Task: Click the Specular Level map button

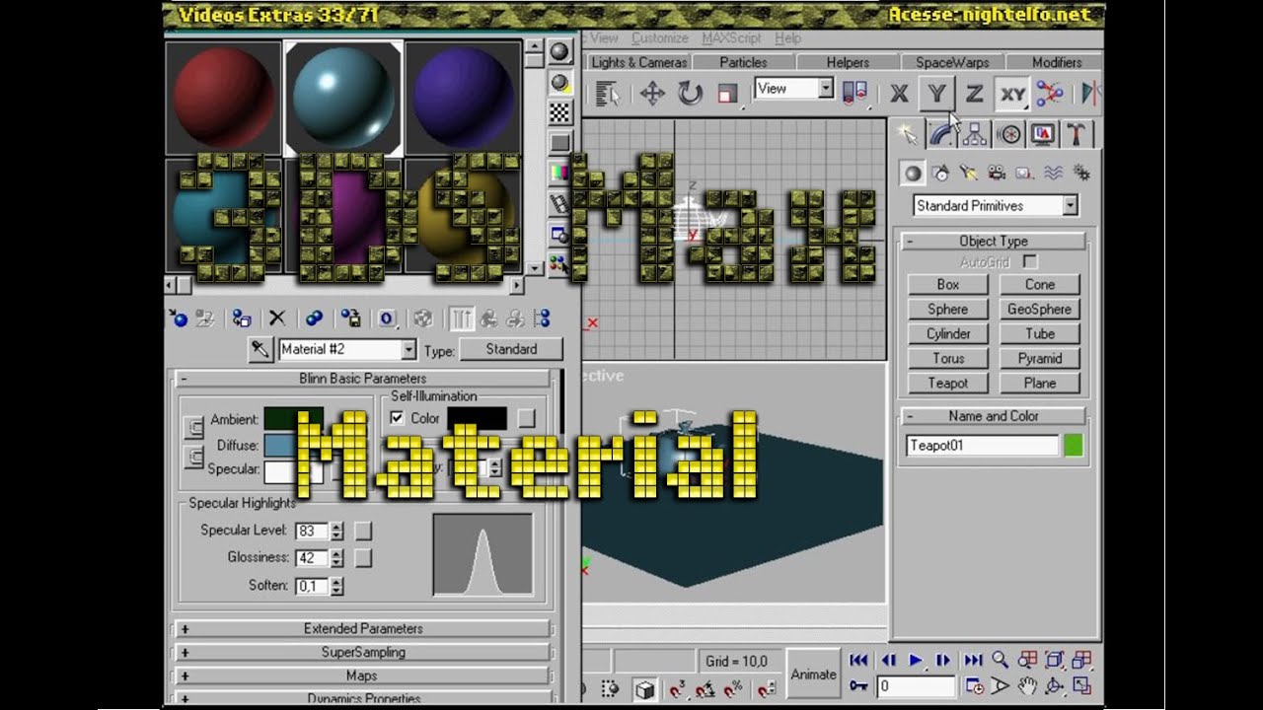Action: 363,531
